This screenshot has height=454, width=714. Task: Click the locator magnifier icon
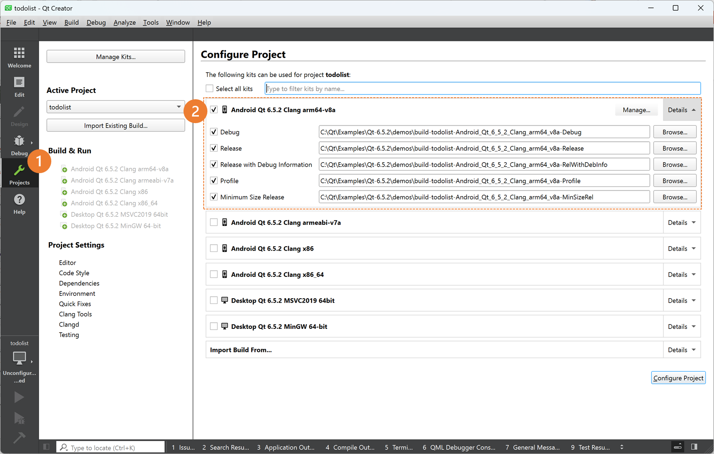tap(64, 447)
